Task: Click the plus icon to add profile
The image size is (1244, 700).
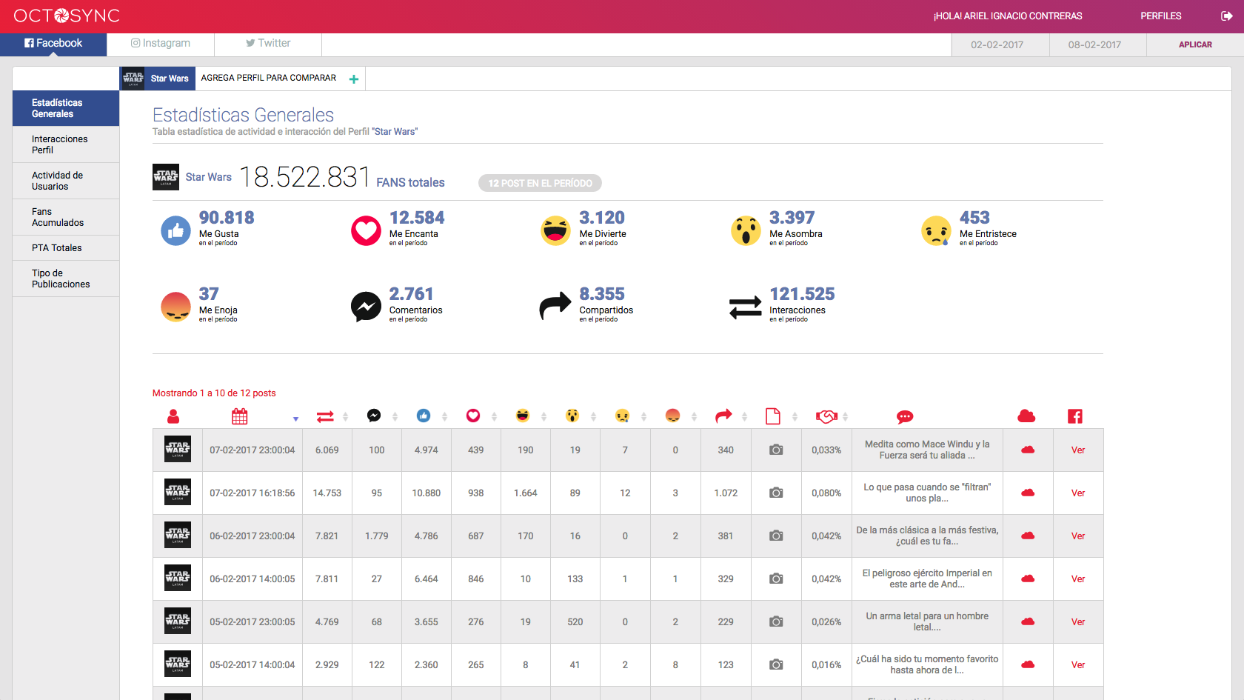Action: point(354,79)
